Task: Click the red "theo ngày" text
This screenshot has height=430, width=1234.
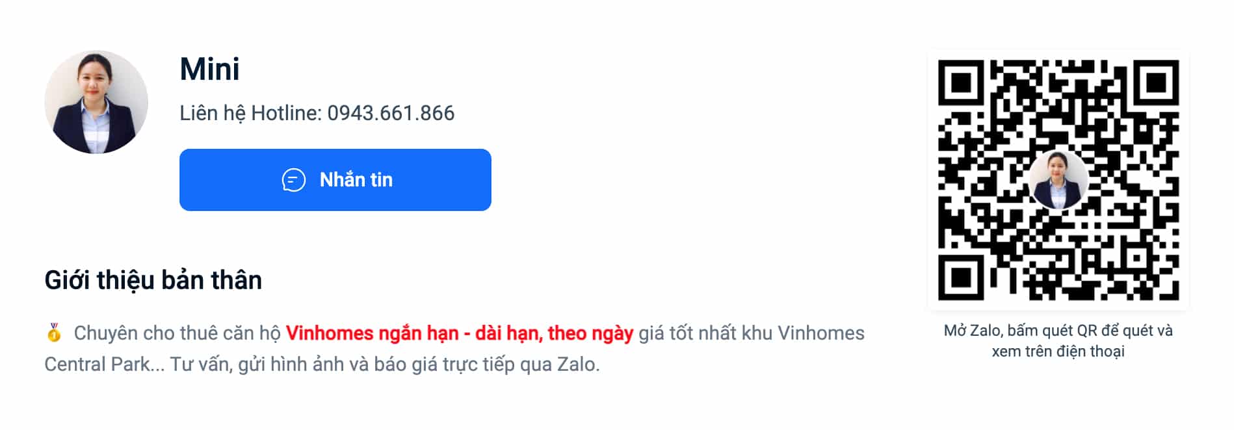Action: (590, 333)
